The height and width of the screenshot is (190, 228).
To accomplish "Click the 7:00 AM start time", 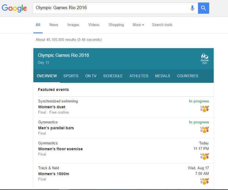I will [x=202, y=173].
